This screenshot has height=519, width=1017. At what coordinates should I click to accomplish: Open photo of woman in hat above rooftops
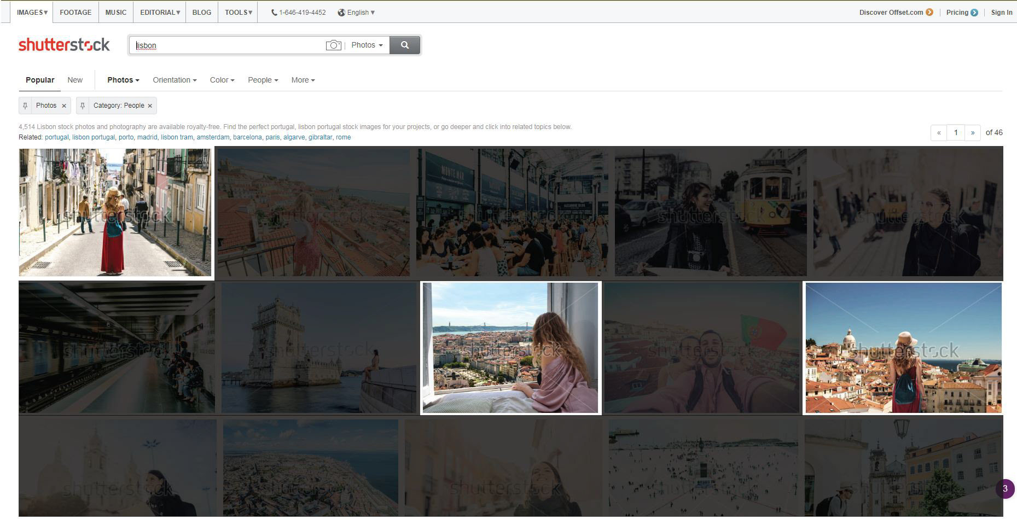[903, 348]
